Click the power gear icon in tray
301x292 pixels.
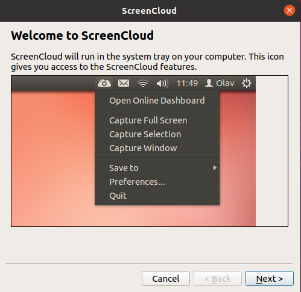click(x=247, y=83)
